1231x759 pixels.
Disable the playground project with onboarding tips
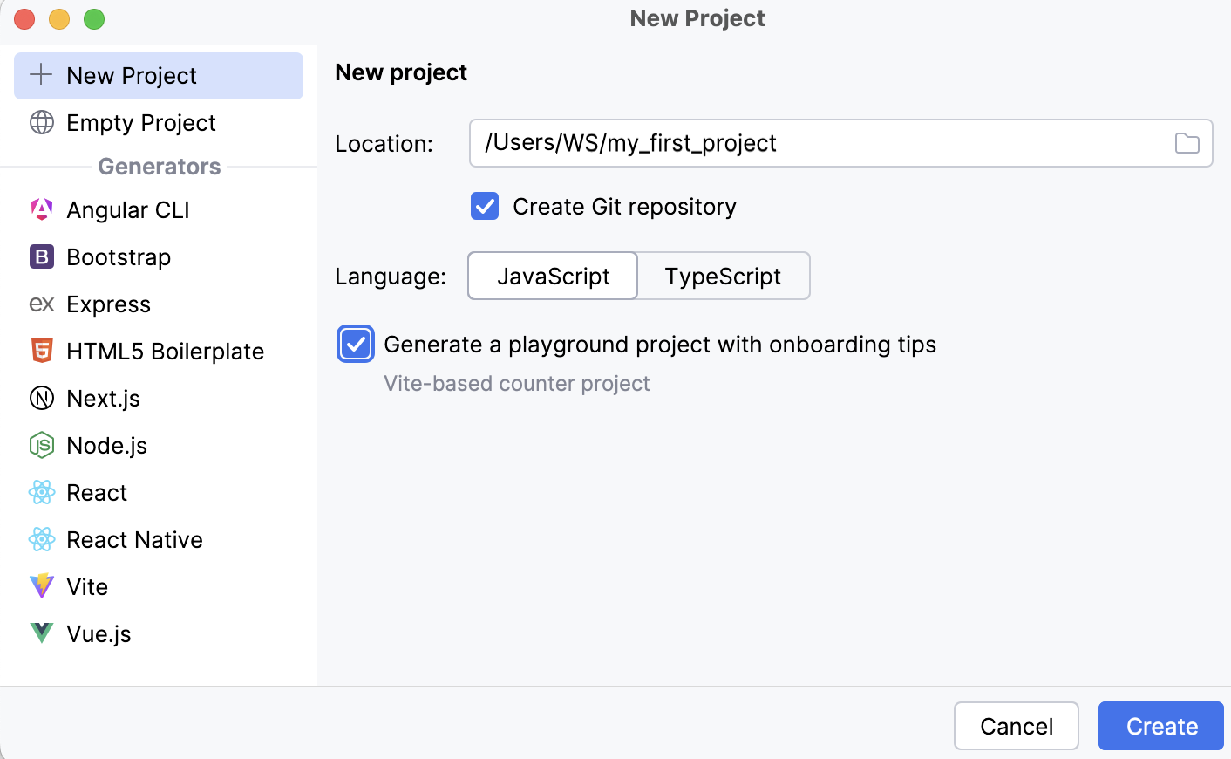click(355, 344)
